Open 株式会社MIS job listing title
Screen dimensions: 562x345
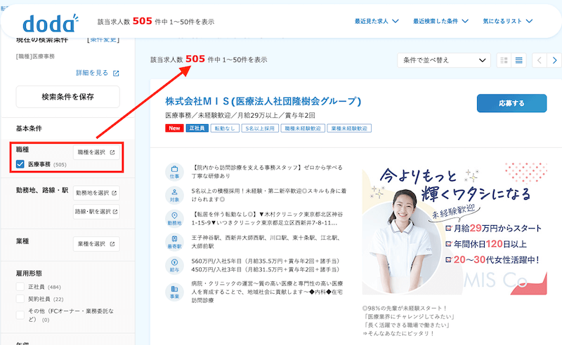[263, 101]
